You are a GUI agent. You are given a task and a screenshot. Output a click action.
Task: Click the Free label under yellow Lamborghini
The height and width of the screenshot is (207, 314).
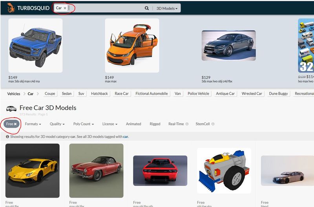[9, 202]
